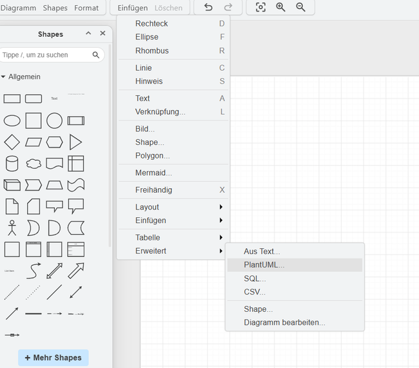Screen dimensions: 419x368
Task: Expand the Tabelle submenu
Action: click(x=173, y=238)
